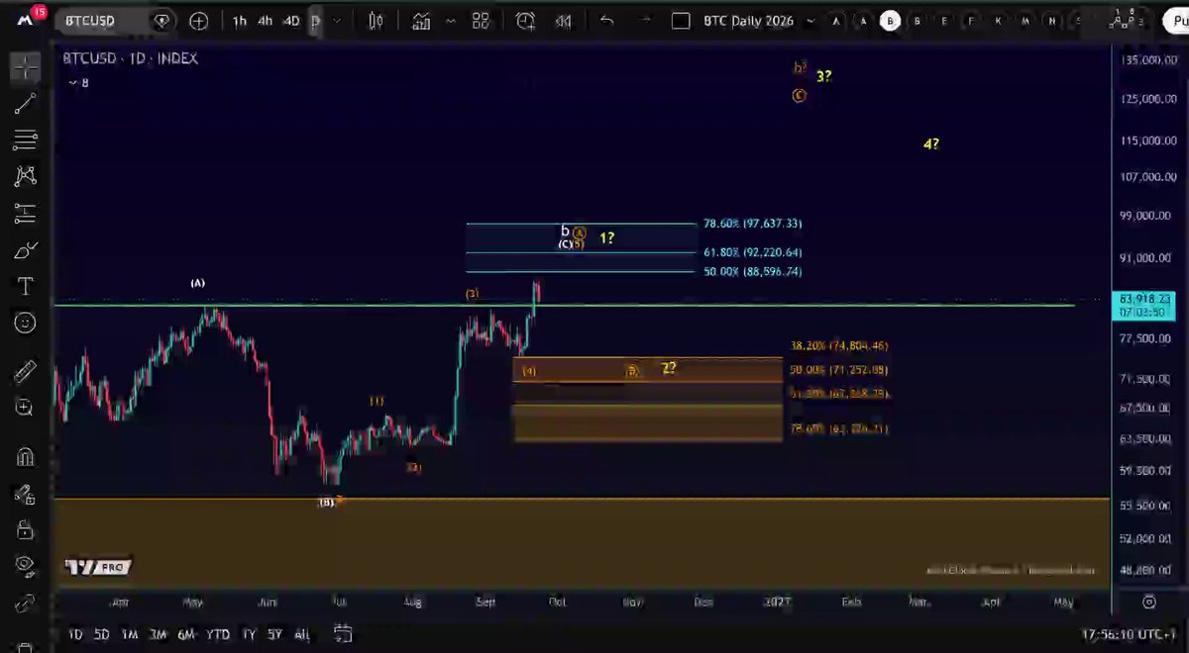Screen dimensions: 1189x653
Task: Open the chart patterns tool
Action: click(x=26, y=176)
